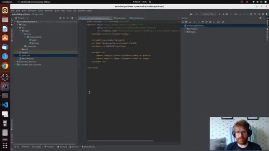
Task: Hide the Project tool window
Action: (76, 18)
